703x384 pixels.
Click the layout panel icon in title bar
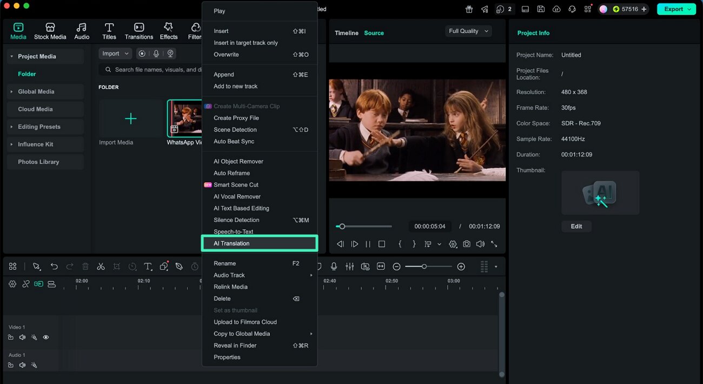[x=525, y=9]
